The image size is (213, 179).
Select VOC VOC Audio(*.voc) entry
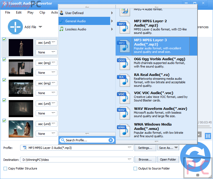click(156, 97)
